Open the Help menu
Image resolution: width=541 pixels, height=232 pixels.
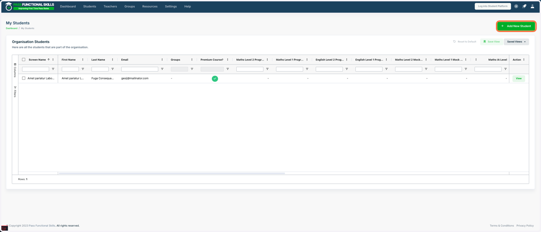188,6
